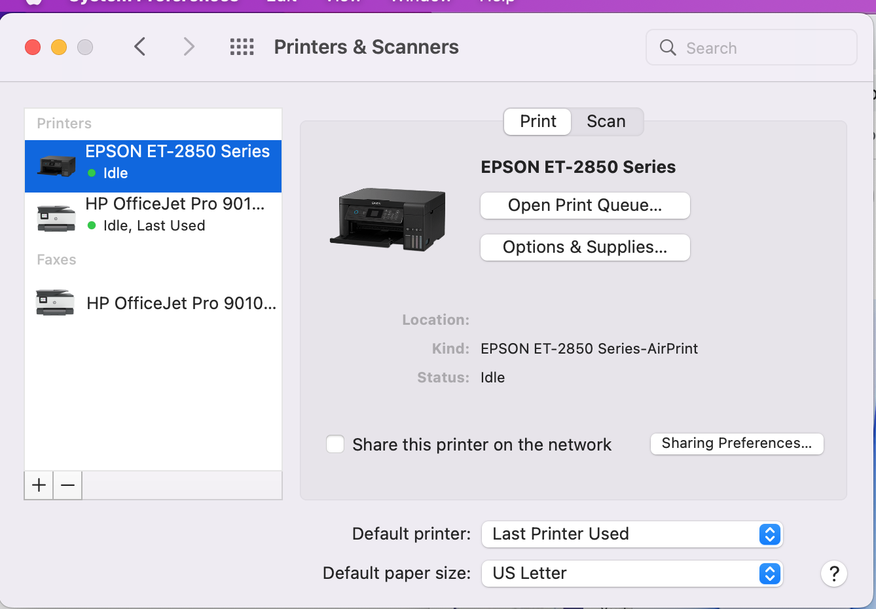Viewport: 876px width, 609px height.
Task: Open Sharing Preferences...
Action: point(737,443)
